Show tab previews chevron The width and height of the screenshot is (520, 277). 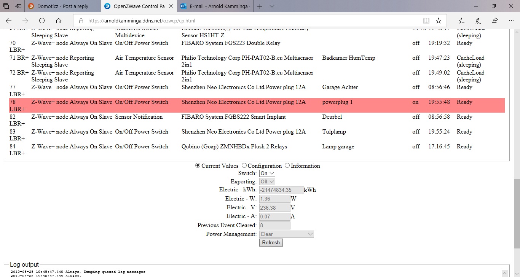[x=272, y=6]
